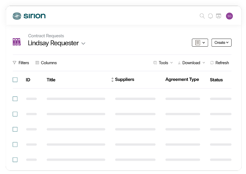The image size is (246, 174).
Task: Click the Status column header
Action: [216, 80]
